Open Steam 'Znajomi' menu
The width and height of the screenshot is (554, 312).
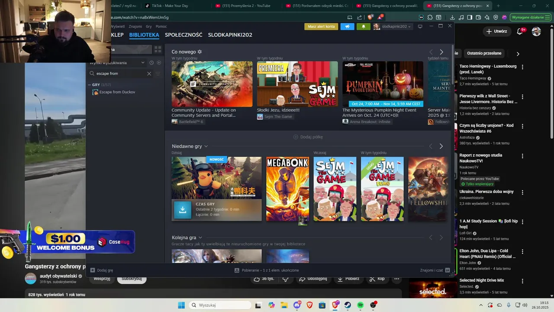tap(135, 26)
